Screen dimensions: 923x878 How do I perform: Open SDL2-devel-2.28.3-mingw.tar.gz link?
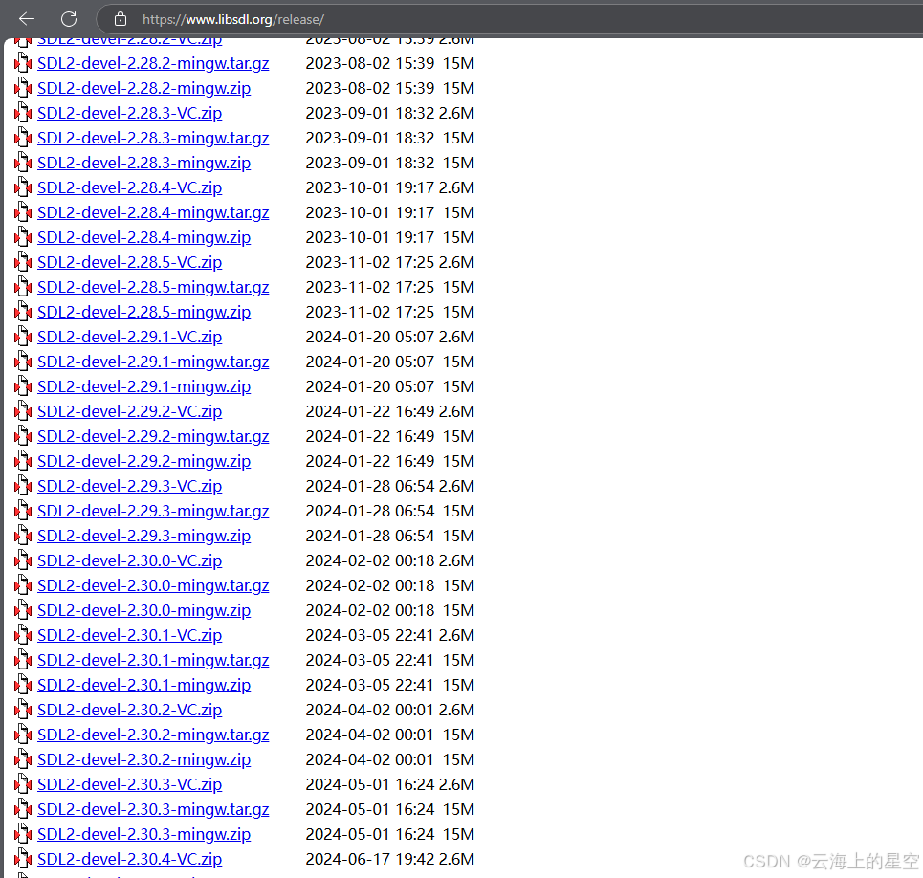(153, 139)
